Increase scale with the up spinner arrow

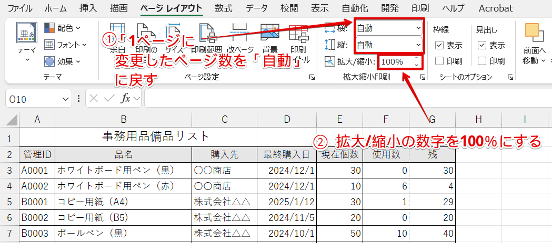click(x=417, y=58)
